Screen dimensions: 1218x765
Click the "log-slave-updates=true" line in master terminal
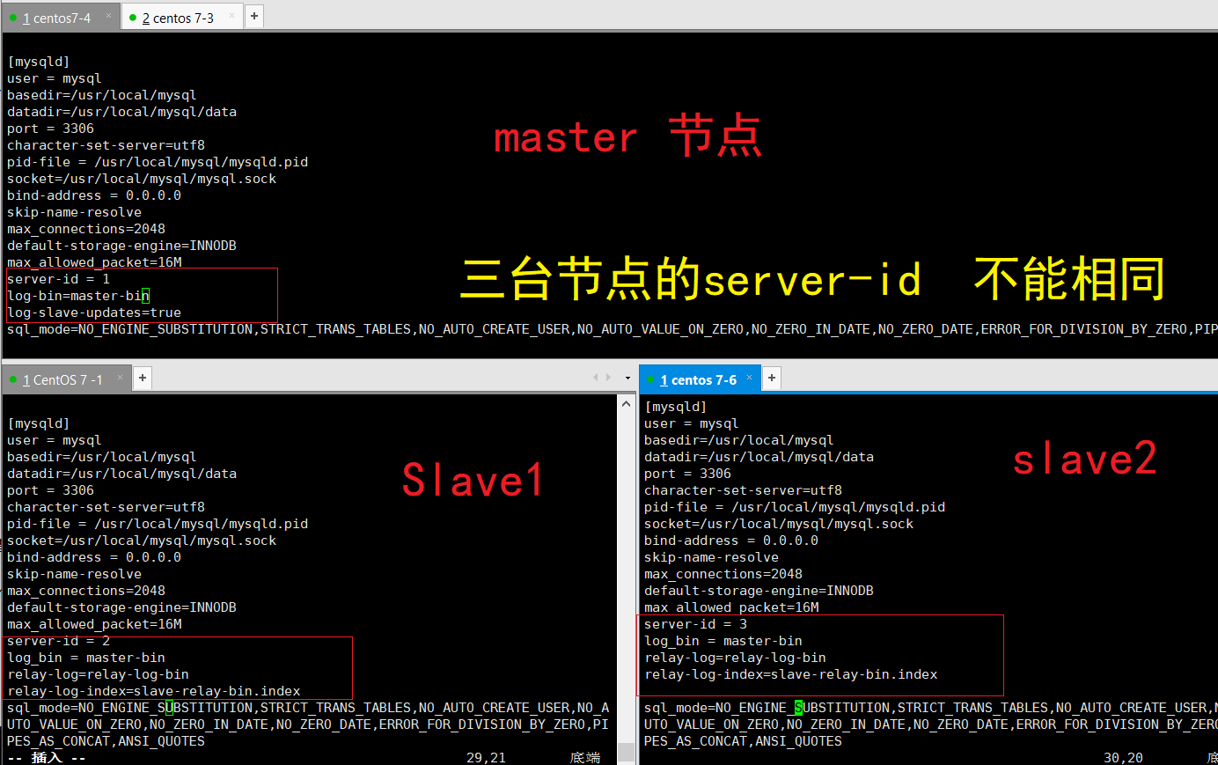(94, 313)
